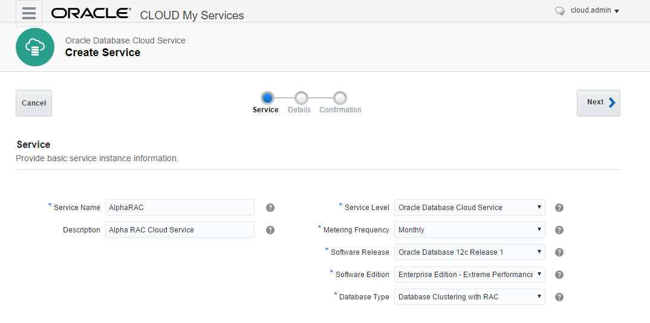Open the Metering Frequency dropdown
This screenshot has height=323, width=650.
click(x=470, y=230)
